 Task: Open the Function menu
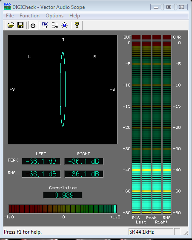29,16
